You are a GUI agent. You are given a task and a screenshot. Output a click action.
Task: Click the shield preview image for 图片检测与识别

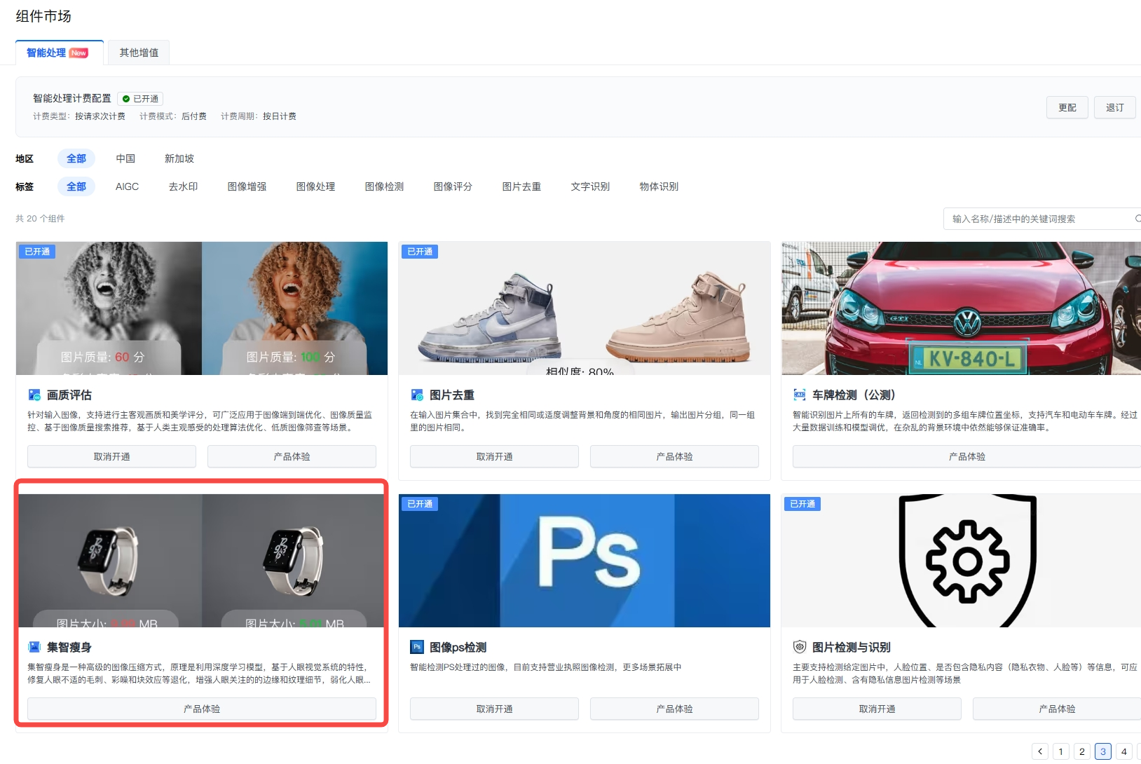(962, 561)
